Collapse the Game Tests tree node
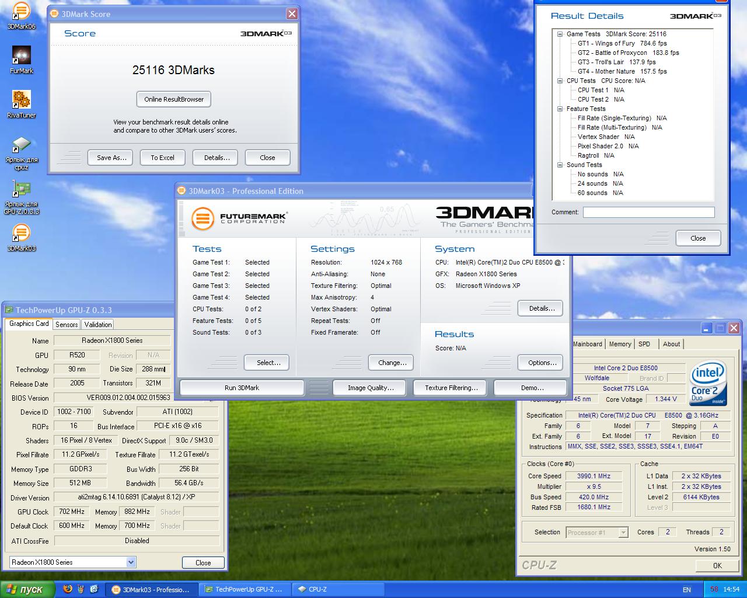Viewport: 747px width, 598px height. click(560, 34)
